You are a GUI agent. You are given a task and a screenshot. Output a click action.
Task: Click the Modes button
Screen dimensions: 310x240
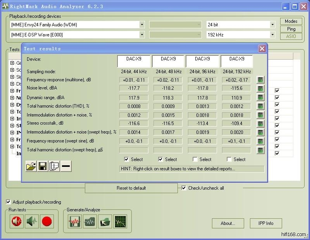click(x=291, y=21)
